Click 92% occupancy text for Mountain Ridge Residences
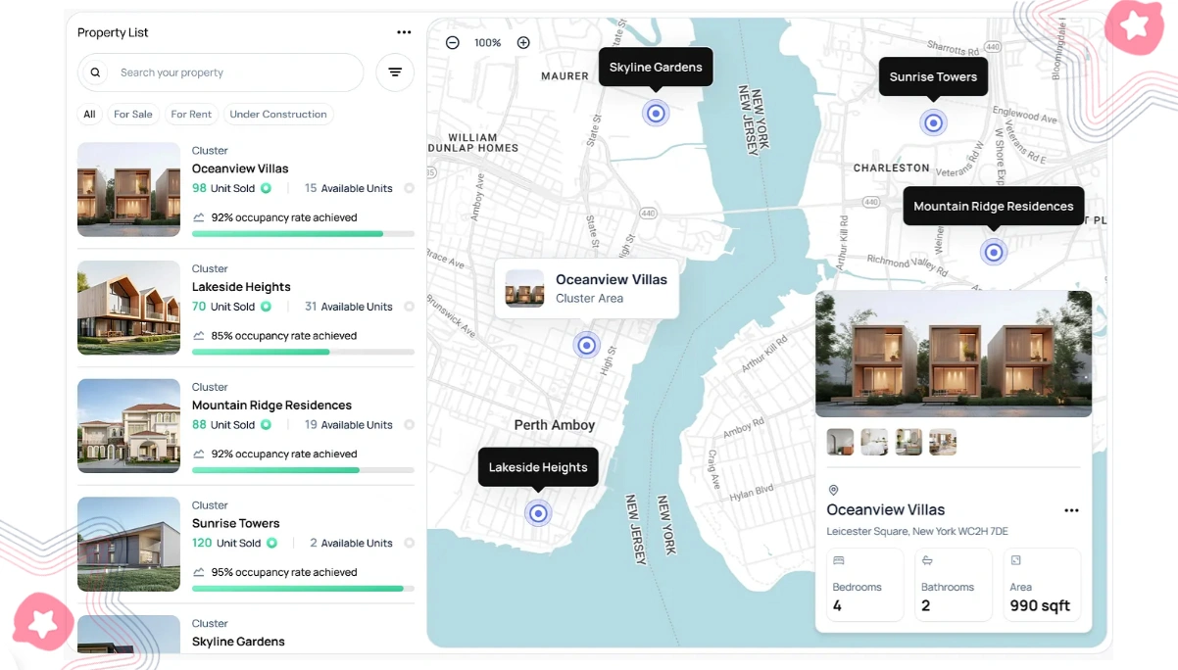The width and height of the screenshot is (1178, 670). coord(284,455)
